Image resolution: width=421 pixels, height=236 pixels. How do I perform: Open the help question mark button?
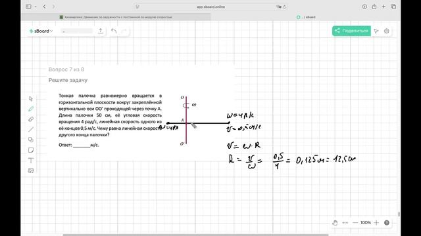tap(387, 223)
